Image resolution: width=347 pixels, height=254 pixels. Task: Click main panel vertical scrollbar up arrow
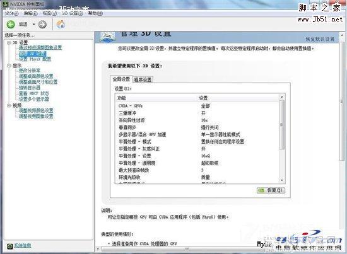(342, 35)
